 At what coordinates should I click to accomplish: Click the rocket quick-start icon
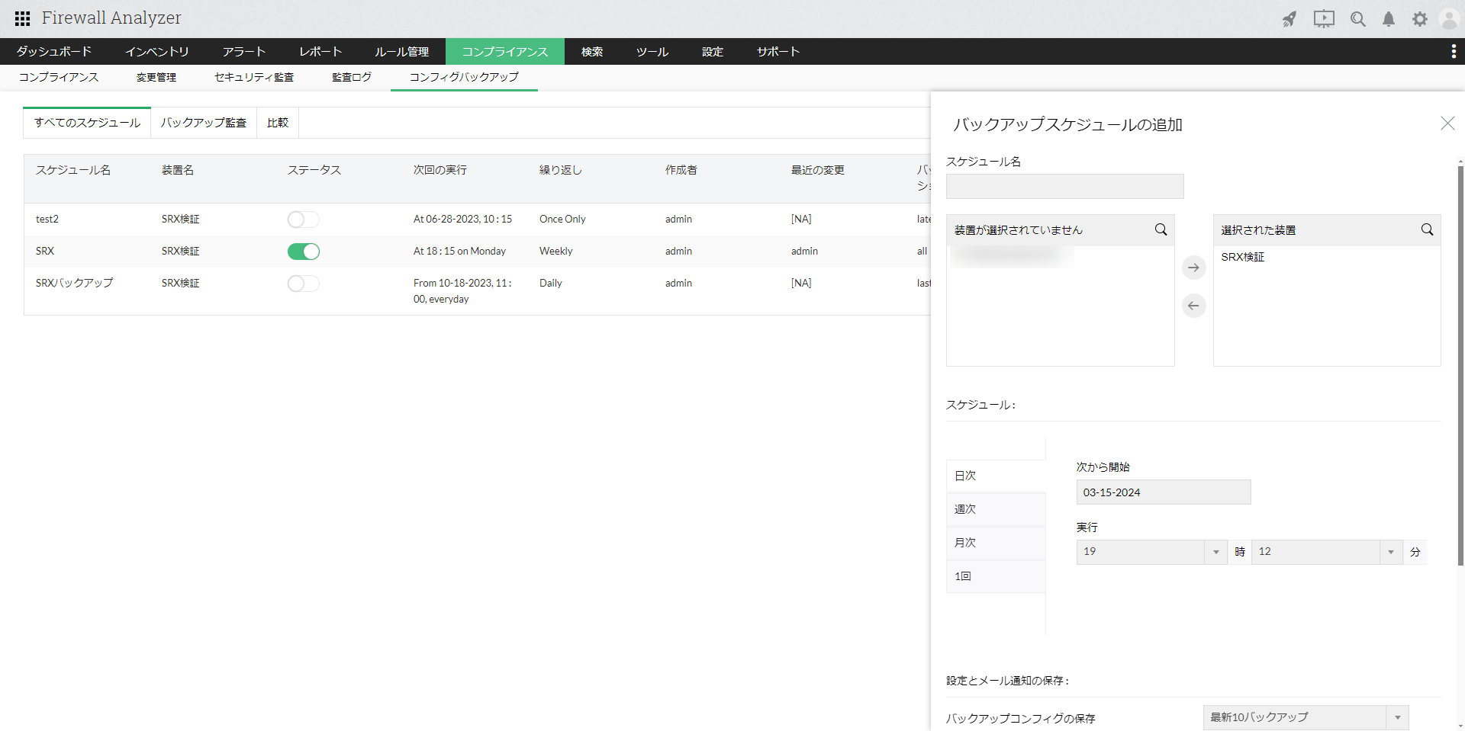click(1290, 19)
